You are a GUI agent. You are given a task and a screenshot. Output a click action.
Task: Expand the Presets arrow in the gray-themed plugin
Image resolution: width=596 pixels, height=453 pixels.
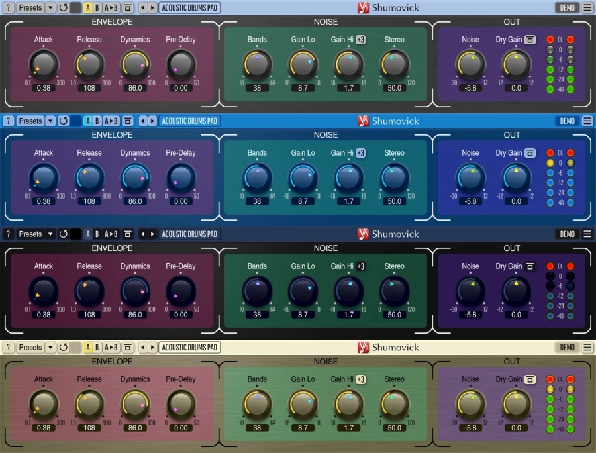click(x=50, y=7)
